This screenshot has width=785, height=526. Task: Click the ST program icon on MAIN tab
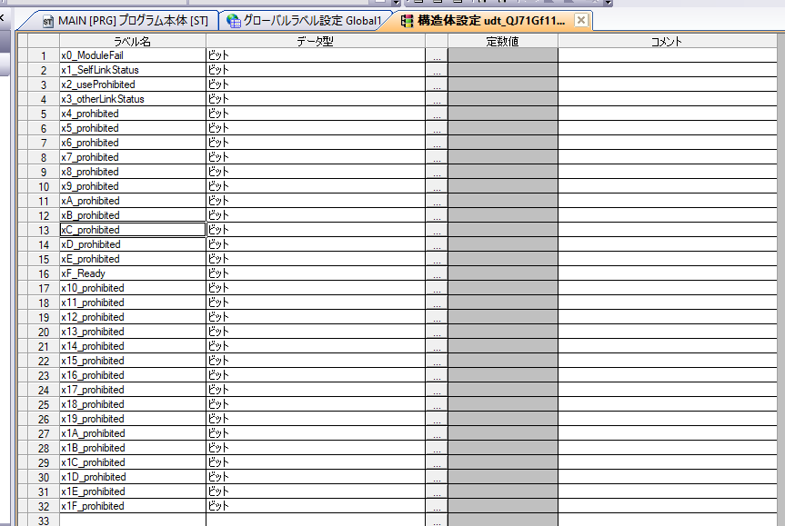(48, 22)
